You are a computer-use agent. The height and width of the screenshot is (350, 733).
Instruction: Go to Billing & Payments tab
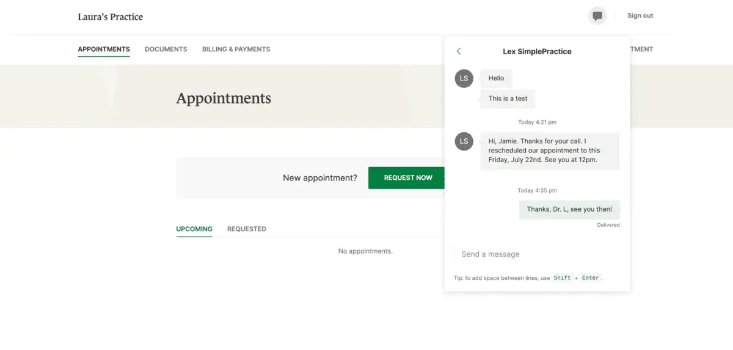tap(236, 49)
